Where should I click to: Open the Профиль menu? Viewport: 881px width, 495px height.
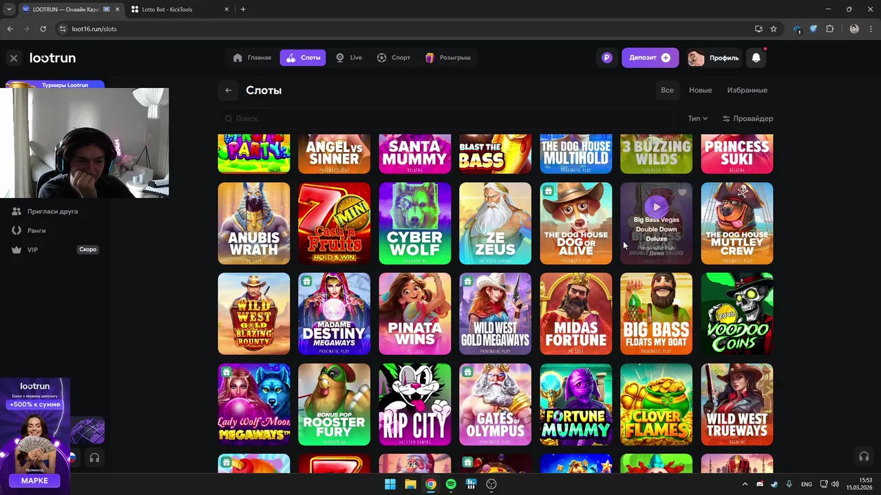[714, 58]
